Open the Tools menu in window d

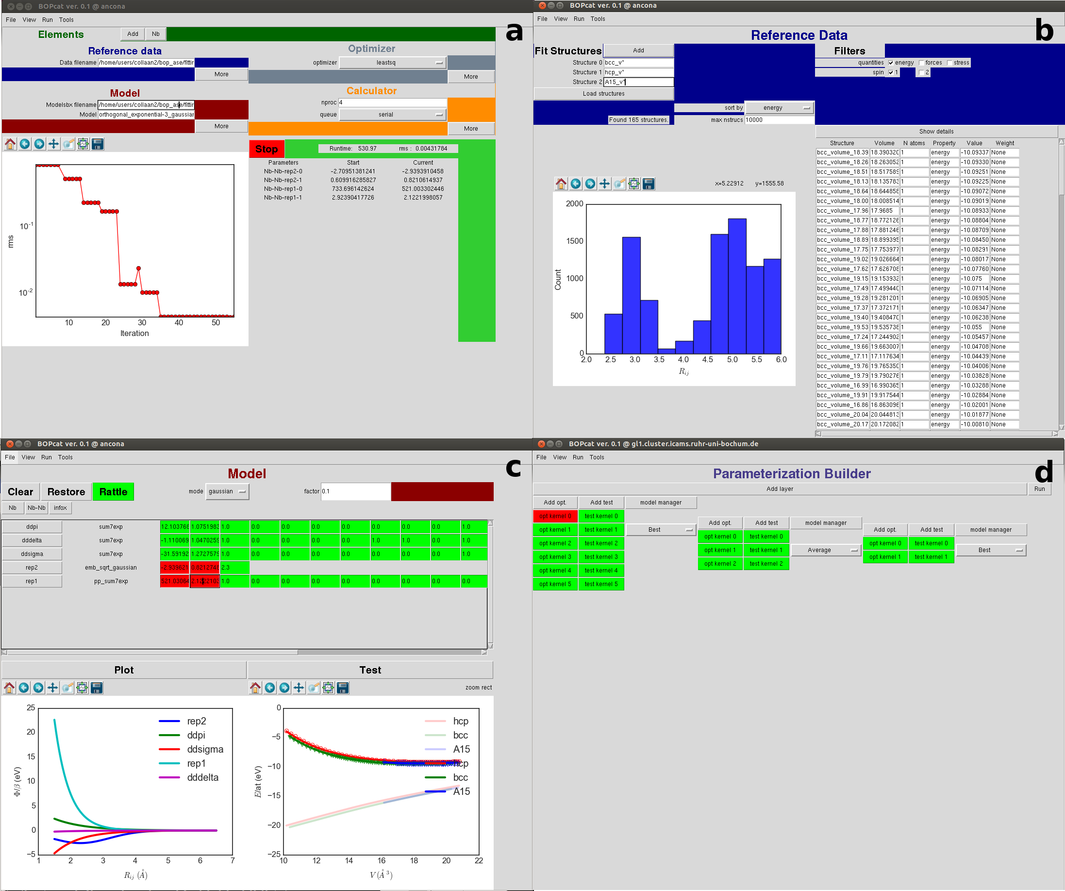click(597, 457)
